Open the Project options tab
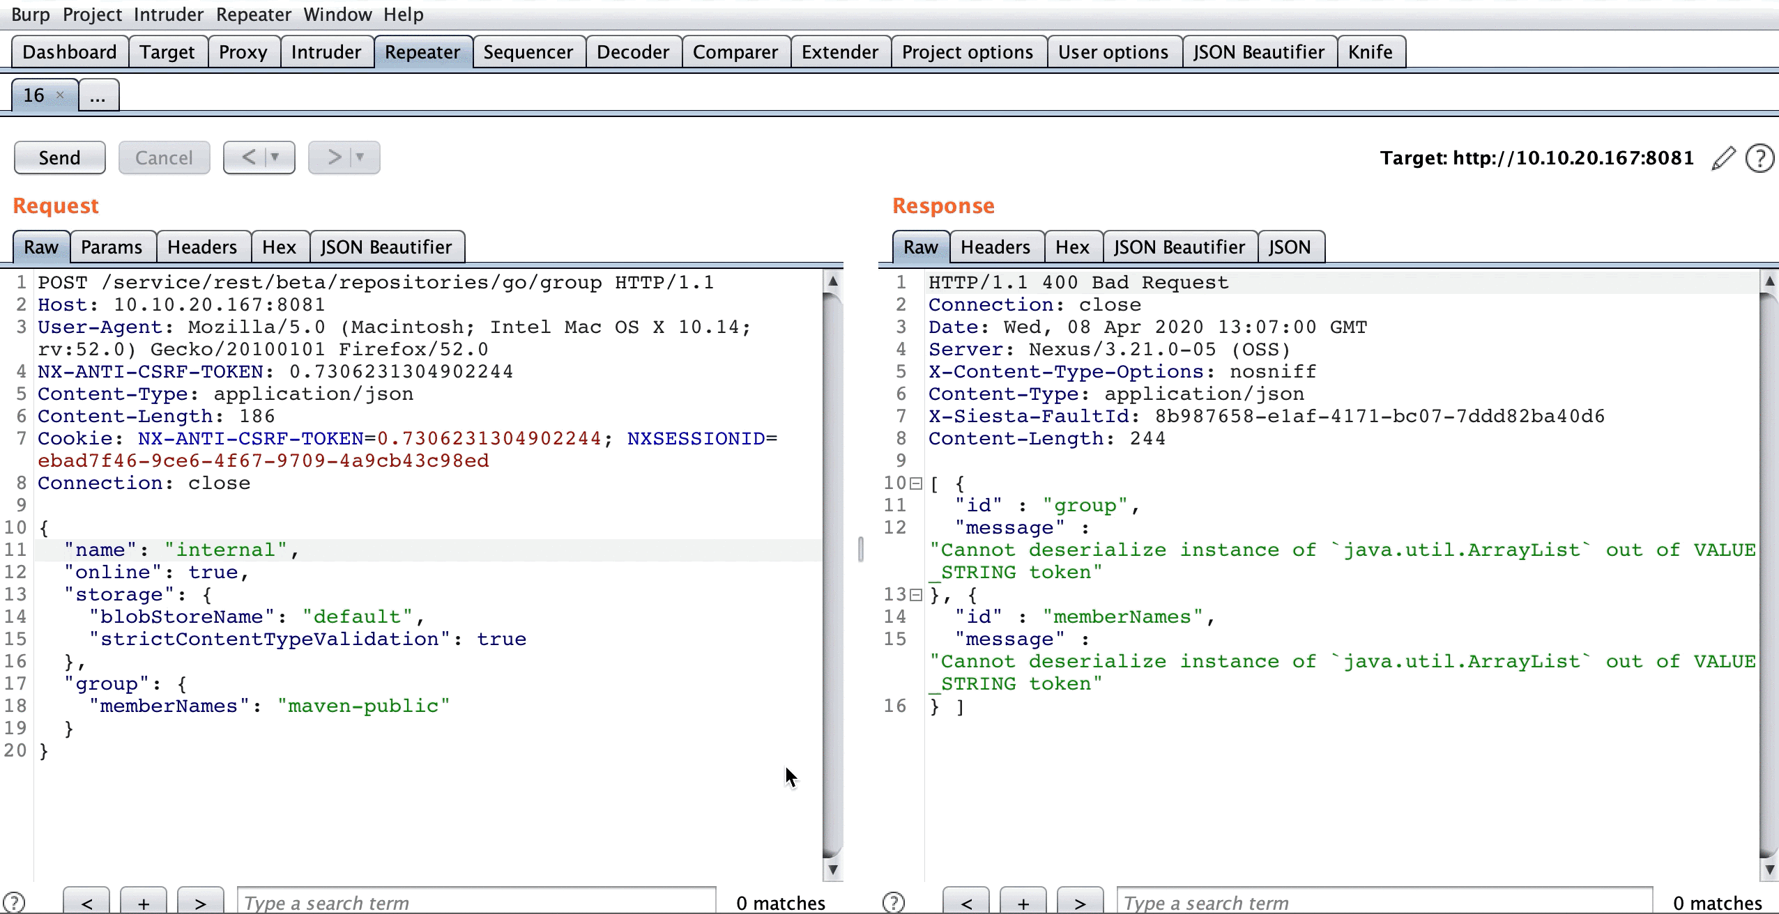 point(968,52)
